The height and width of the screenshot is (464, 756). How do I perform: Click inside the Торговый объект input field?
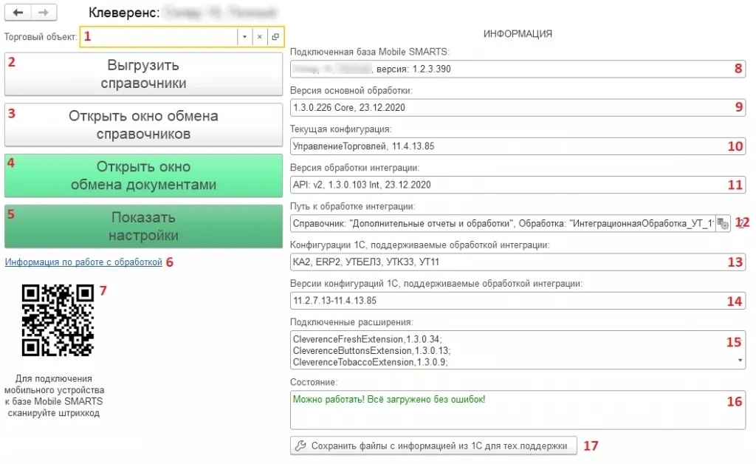(159, 37)
